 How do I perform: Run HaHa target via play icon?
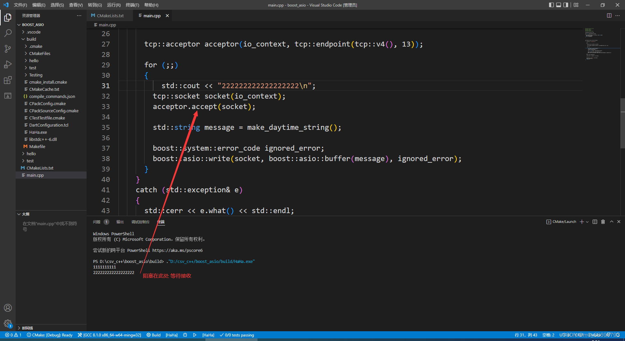pyautogui.click(x=195, y=335)
